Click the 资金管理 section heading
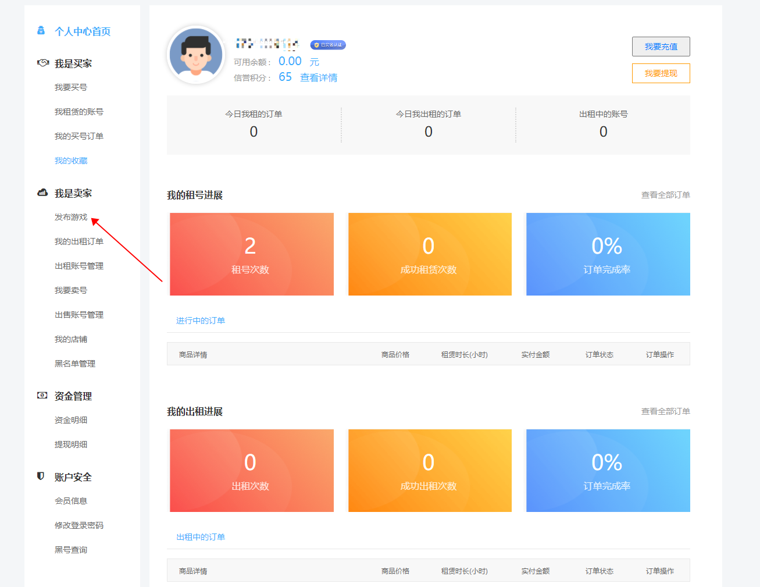Viewport: 760px width, 587px height. [x=73, y=396]
